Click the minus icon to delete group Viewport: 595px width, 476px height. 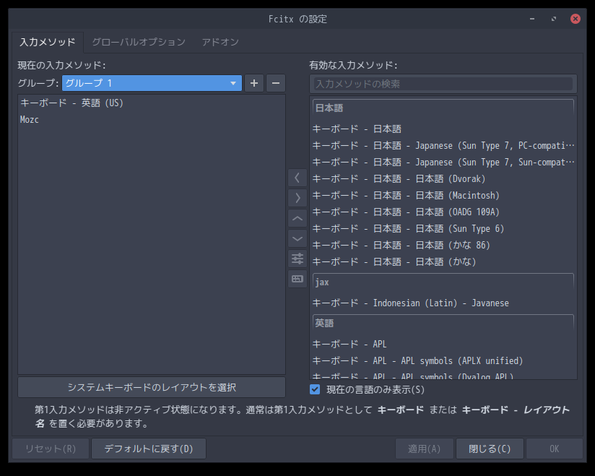click(x=275, y=83)
